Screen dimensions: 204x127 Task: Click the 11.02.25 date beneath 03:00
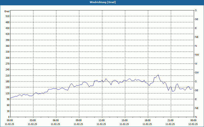click(32, 124)
